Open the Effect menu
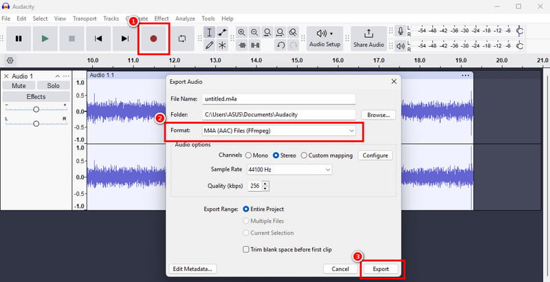This screenshot has height=282, width=550. tap(162, 19)
